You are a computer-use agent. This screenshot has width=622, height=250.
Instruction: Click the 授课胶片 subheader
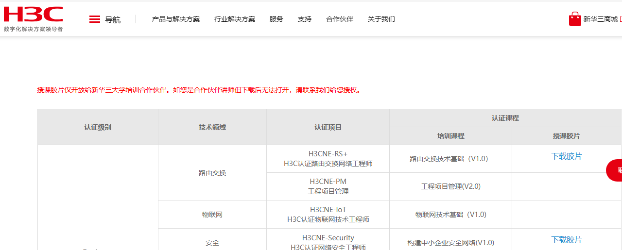567,136
